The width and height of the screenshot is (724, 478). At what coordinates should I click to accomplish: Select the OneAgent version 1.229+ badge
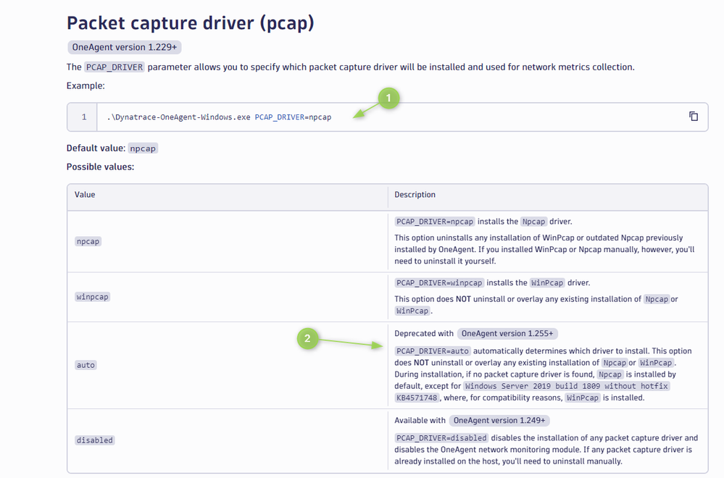pyautogui.click(x=125, y=48)
